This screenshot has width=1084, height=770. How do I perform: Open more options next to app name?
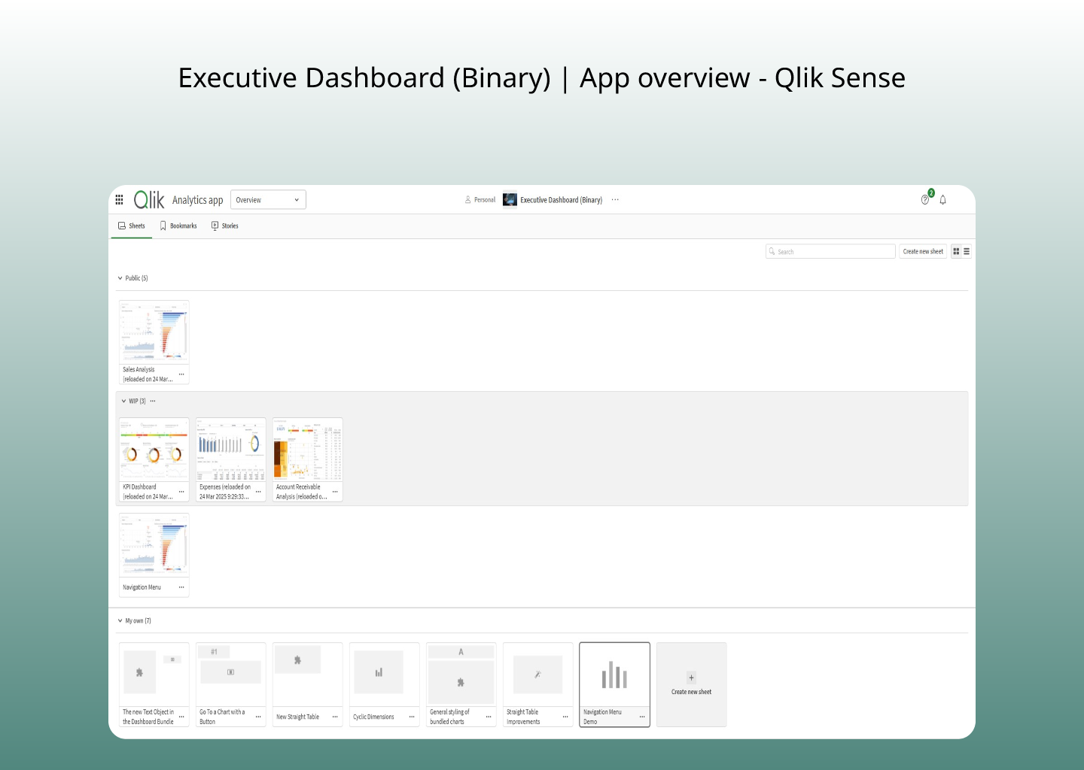(x=615, y=200)
